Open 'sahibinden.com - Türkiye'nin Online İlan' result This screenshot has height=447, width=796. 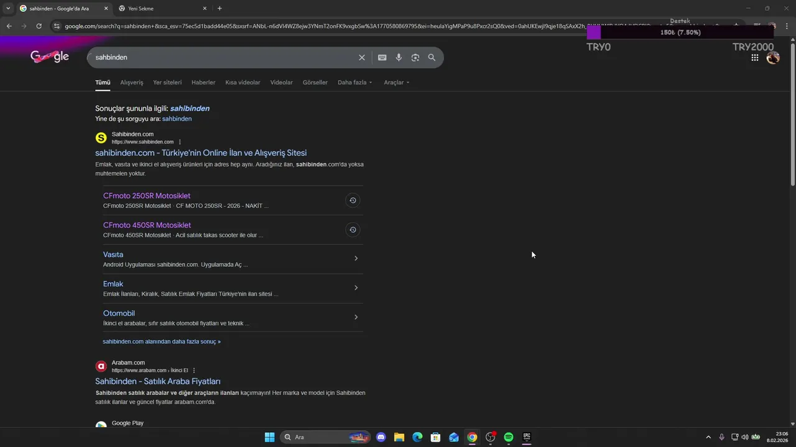click(201, 153)
